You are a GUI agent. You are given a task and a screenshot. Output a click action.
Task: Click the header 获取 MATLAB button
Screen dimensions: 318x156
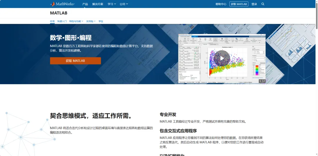pyautogui.click(x=239, y=4)
